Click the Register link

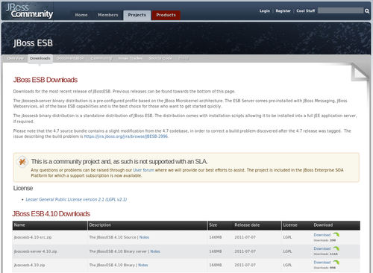point(283,11)
